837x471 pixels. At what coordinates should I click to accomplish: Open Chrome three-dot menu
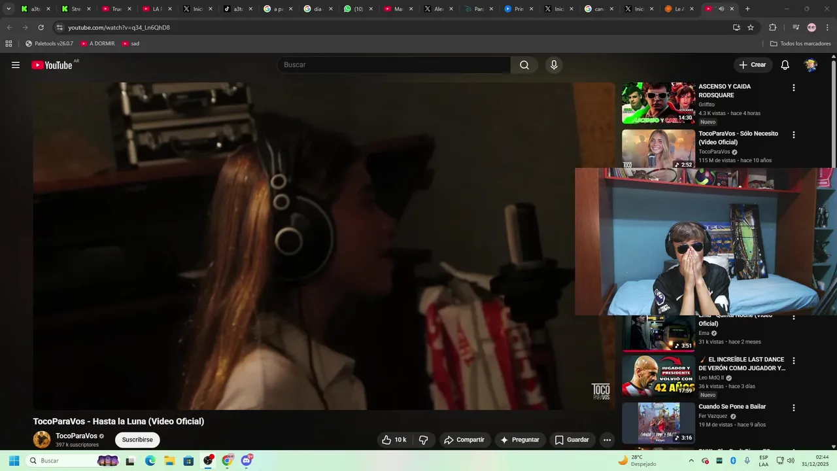click(x=828, y=27)
